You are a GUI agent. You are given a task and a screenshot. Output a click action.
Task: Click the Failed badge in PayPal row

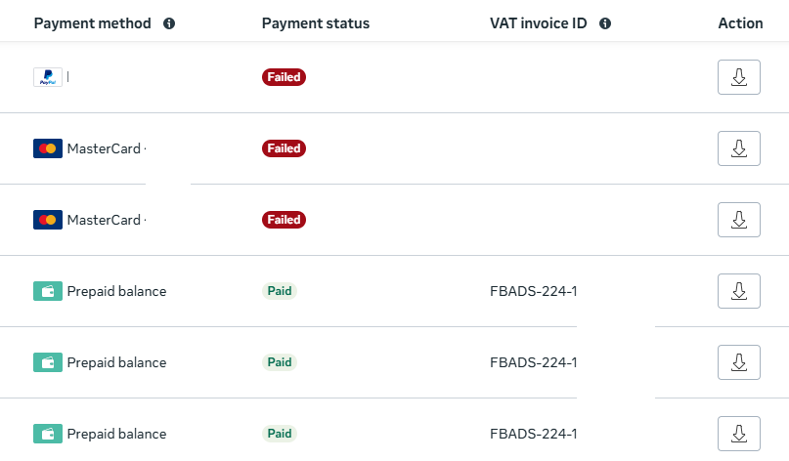point(284,77)
